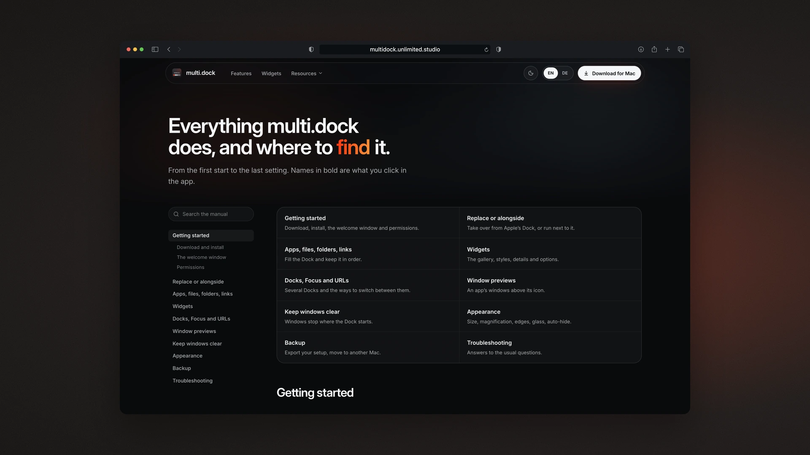
Task: Reload the page via refresh icon
Action: coord(486,50)
